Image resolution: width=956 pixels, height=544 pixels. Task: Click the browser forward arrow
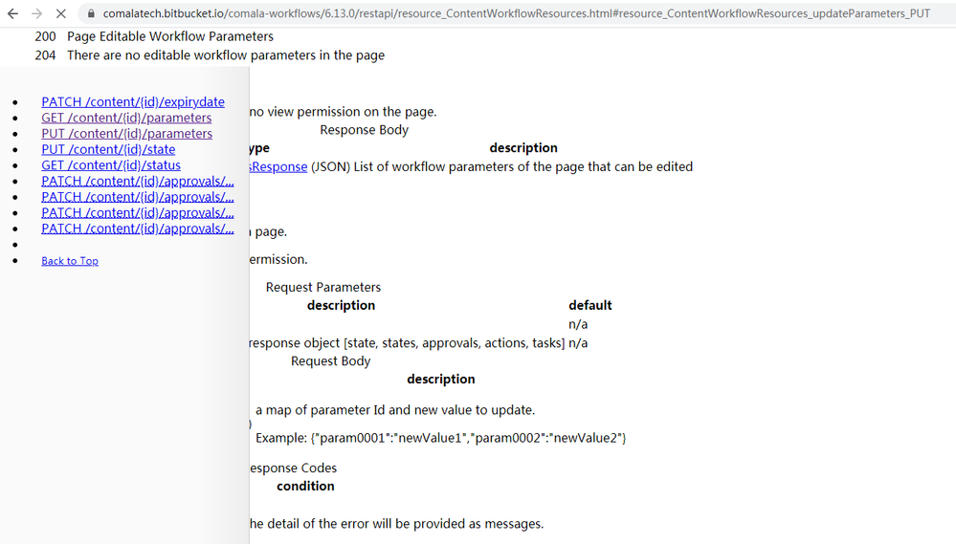36,13
